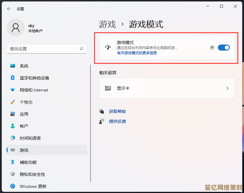Select the Network and Internet Wi-Fi icon
244x193 pixels.
tap(13, 90)
